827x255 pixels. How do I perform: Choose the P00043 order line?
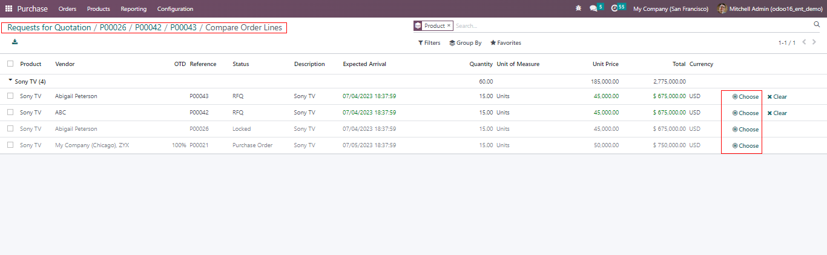pyautogui.click(x=745, y=96)
